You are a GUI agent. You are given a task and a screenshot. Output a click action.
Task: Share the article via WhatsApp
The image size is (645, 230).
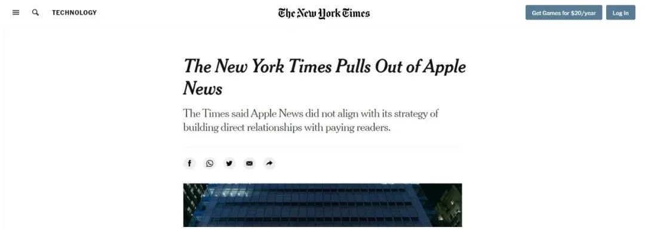[210, 163]
